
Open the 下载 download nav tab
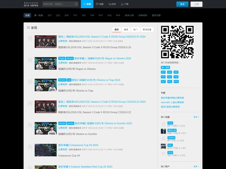(125, 4)
